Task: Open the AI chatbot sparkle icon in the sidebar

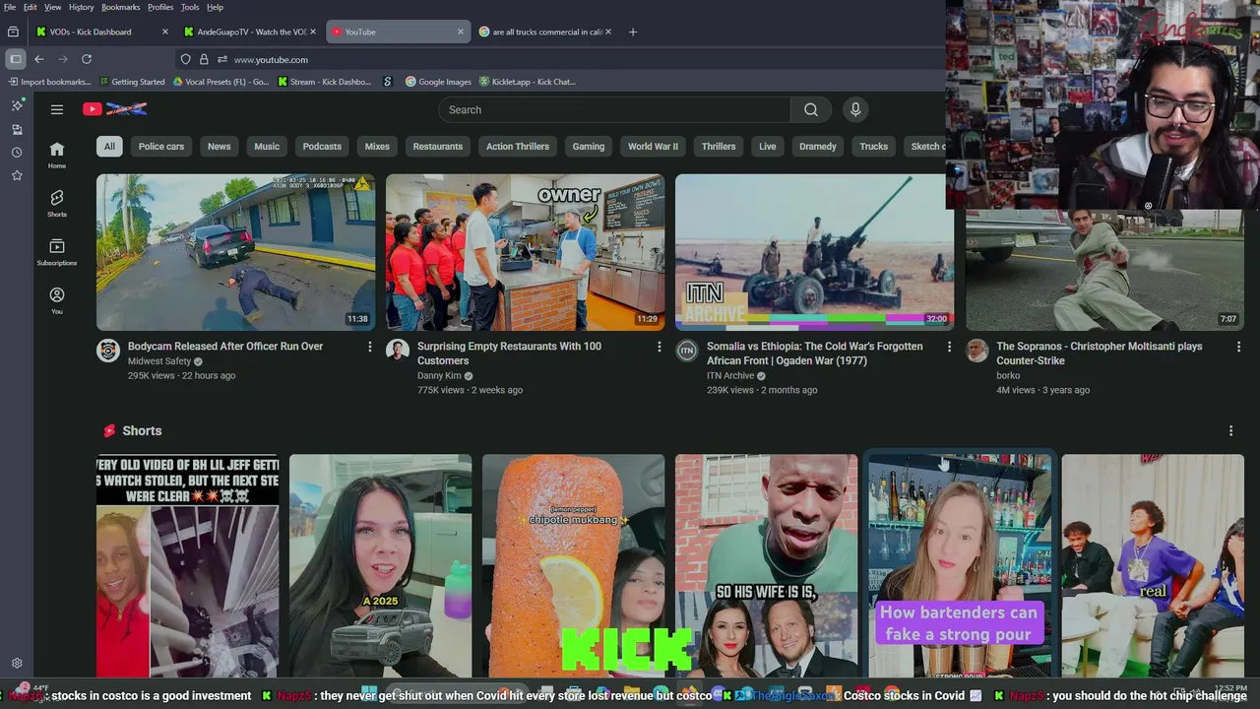Action: pyautogui.click(x=17, y=105)
